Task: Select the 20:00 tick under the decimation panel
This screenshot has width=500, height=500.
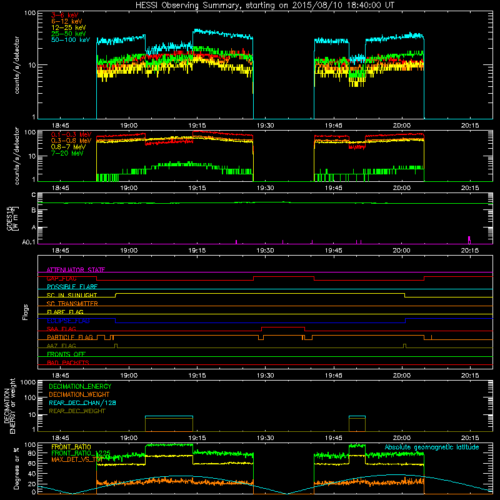Action: (402, 438)
